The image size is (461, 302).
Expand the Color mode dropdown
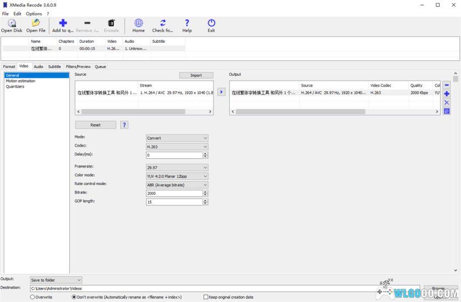pos(177,176)
